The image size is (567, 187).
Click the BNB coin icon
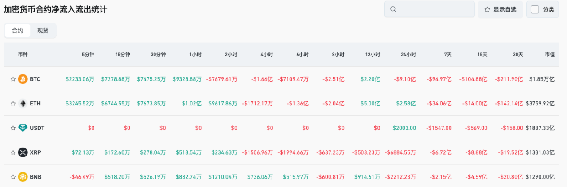pyautogui.click(x=23, y=177)
